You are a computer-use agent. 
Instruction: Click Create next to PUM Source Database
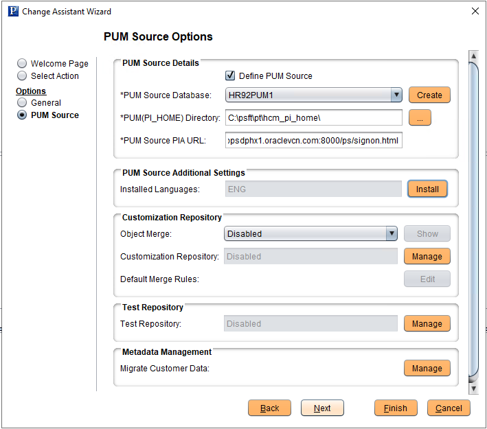(x=429, y=95)
